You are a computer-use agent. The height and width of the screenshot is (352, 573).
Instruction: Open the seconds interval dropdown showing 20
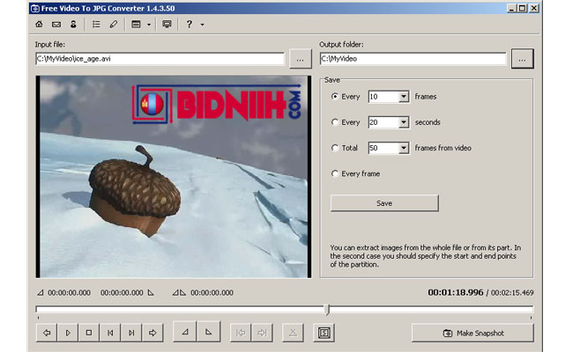pyautogui.click(x=404, y=122)
